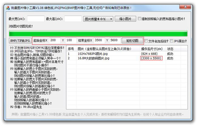Click the end Y field with 5600

click(115, 41)
